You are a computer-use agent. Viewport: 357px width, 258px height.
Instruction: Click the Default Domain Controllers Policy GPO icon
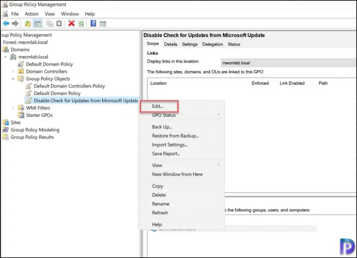tap(29, 86)
